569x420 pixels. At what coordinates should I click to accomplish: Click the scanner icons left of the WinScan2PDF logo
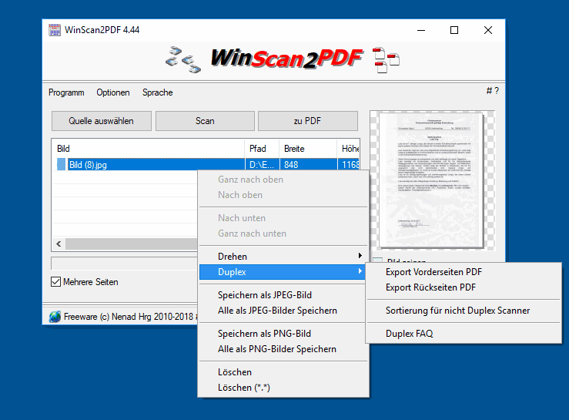pos(183,59)
